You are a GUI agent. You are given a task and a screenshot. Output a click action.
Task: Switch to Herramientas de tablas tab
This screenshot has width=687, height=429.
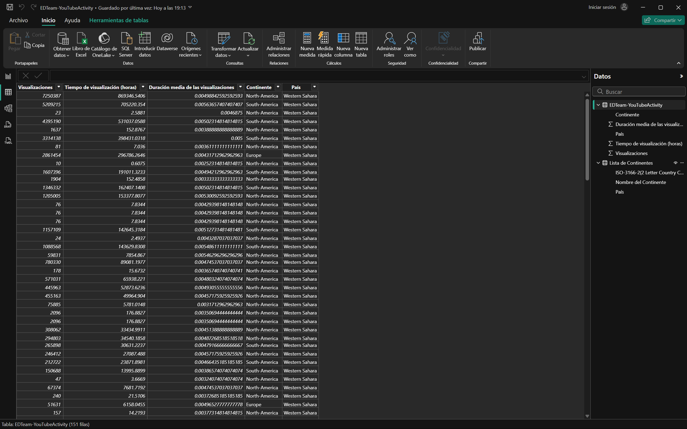(119, 20)
